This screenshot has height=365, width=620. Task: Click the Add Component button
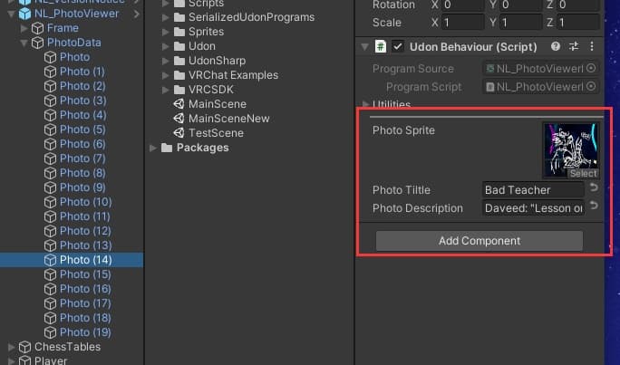click(x=479, y=241)
